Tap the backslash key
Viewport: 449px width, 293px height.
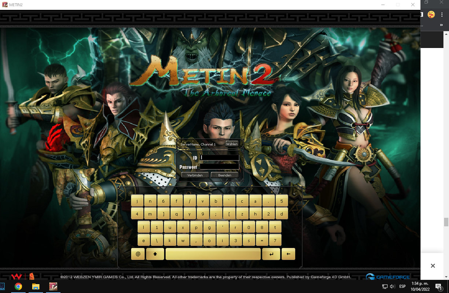157,240
